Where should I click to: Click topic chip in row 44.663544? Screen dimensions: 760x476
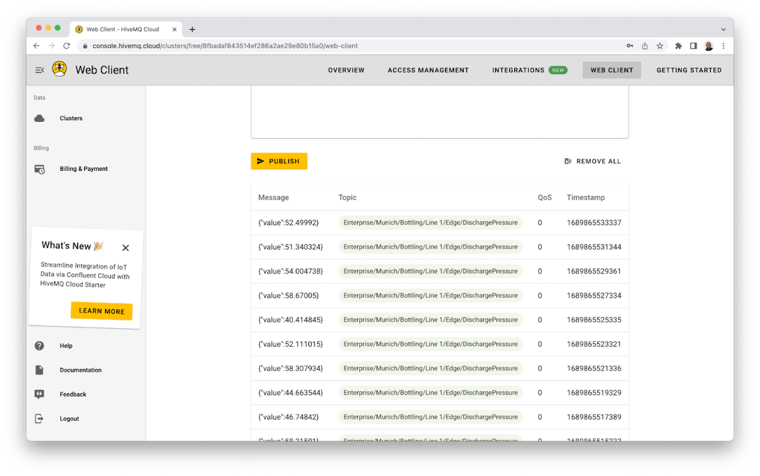[x=431, y=393]
